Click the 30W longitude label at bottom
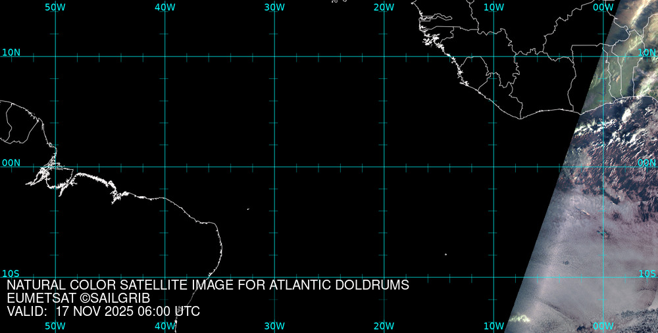This screenshot has height=333, width=658. pyautogui.click(x=274, y=326)
